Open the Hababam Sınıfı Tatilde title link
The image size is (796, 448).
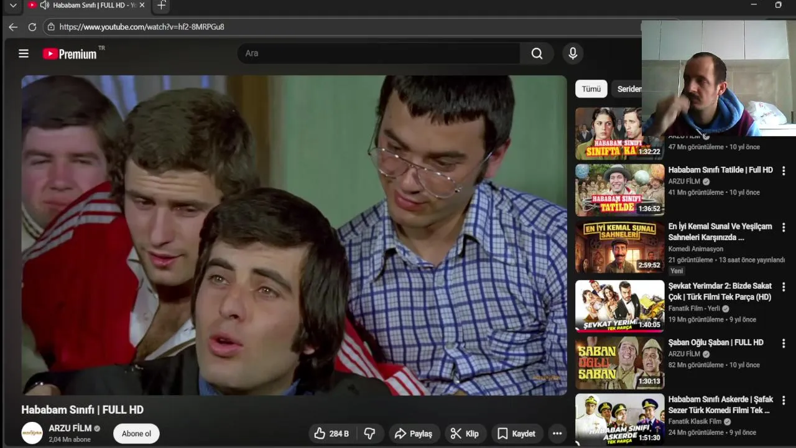click(720, 170)
